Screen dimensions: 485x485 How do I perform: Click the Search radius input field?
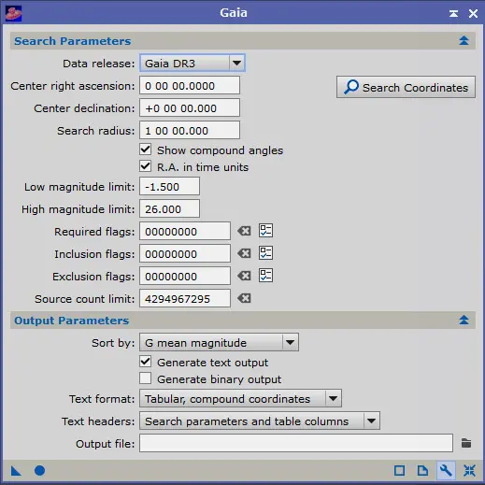click(x=190, y=130)
